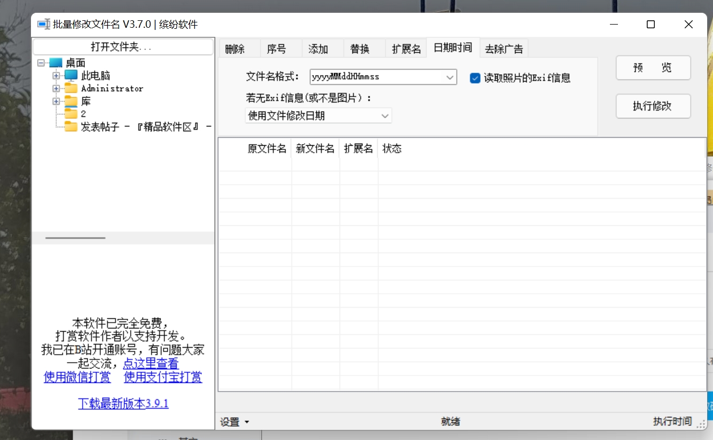Click the Administrator folder icon

pyautogui.click(x=70, y=88)
